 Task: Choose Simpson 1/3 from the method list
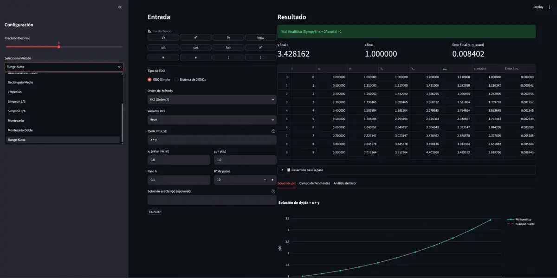63,101
